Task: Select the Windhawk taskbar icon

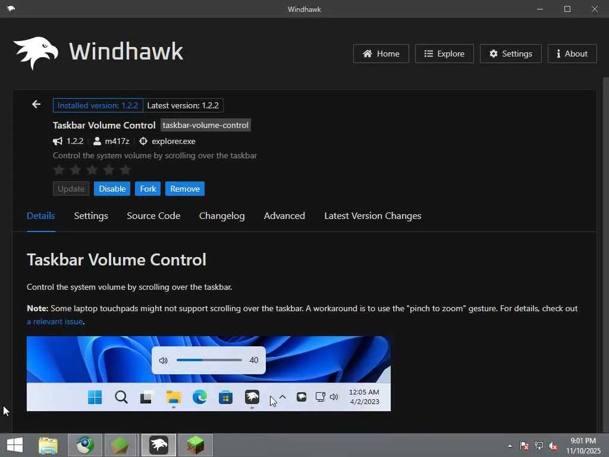Action: coord(159,445)
